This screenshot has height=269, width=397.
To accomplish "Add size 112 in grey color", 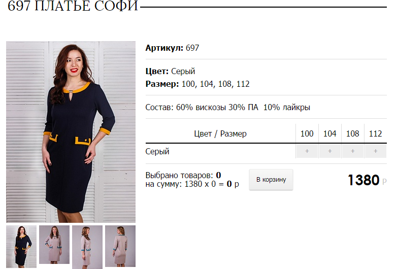I will pyautogui.click(x=376, y=151).
